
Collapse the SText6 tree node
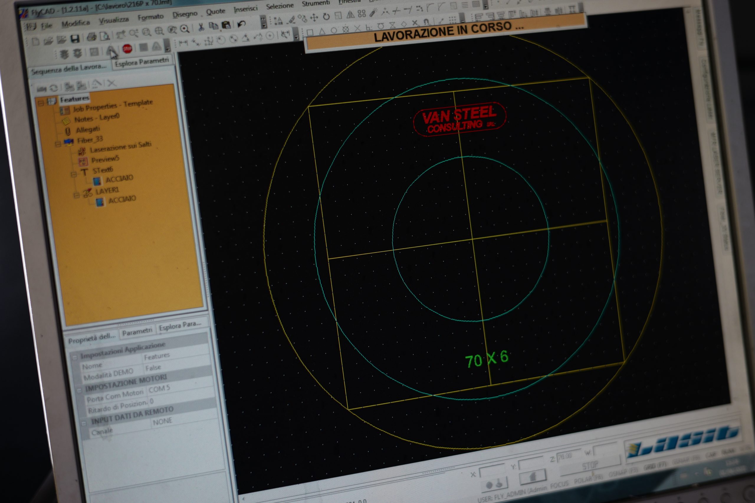[x=74, y=174]
